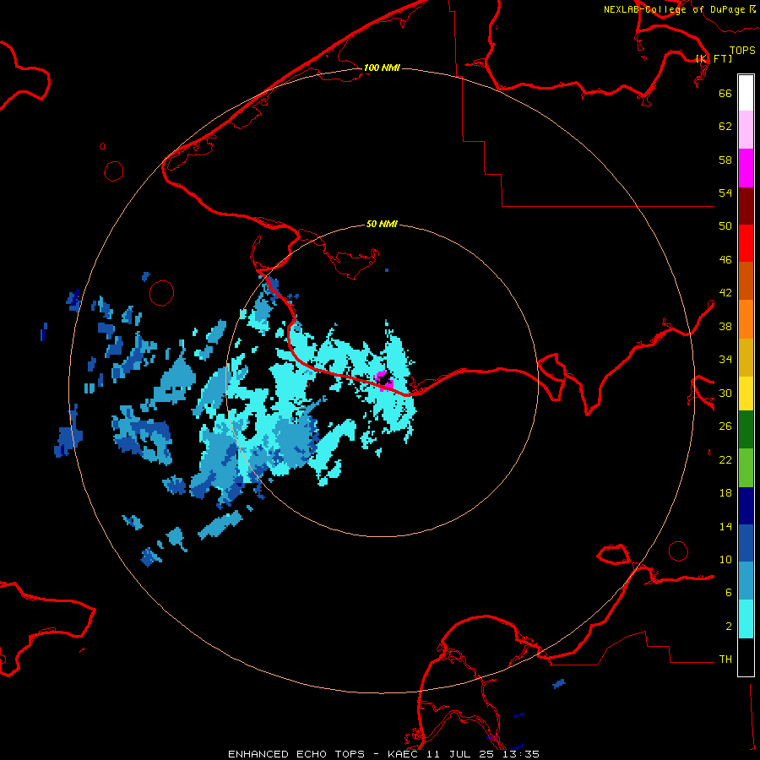Click the magenta legend swatch near 58
Screen dimensions: 760x760
point(746,168)
